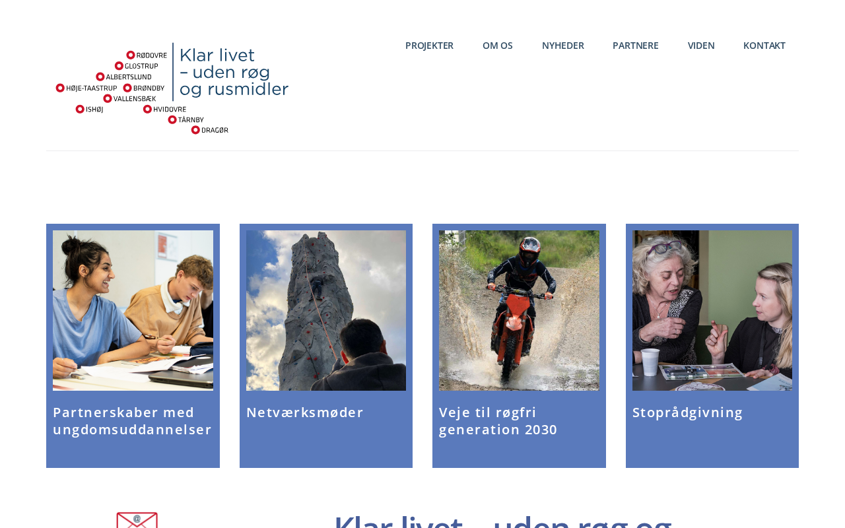
Task: Click the Dragør marker in the logo
Action: coord(195,129)
